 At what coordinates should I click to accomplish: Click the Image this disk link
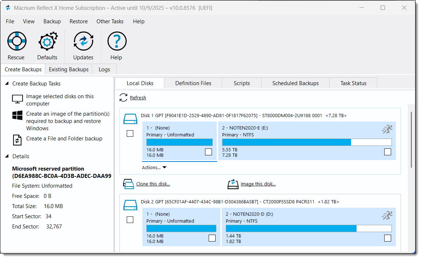pyautogui.click(x=258, y=184)
